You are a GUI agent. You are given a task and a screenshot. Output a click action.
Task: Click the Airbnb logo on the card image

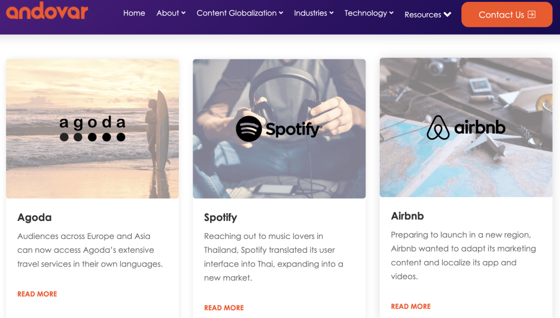(465, 128)
